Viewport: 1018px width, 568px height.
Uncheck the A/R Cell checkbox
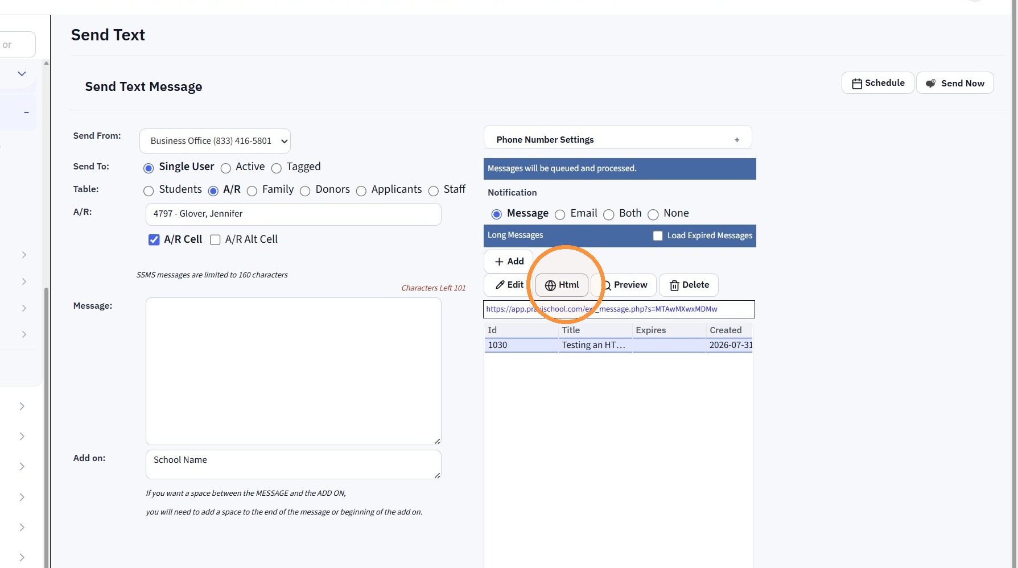(x=154, y=239)
